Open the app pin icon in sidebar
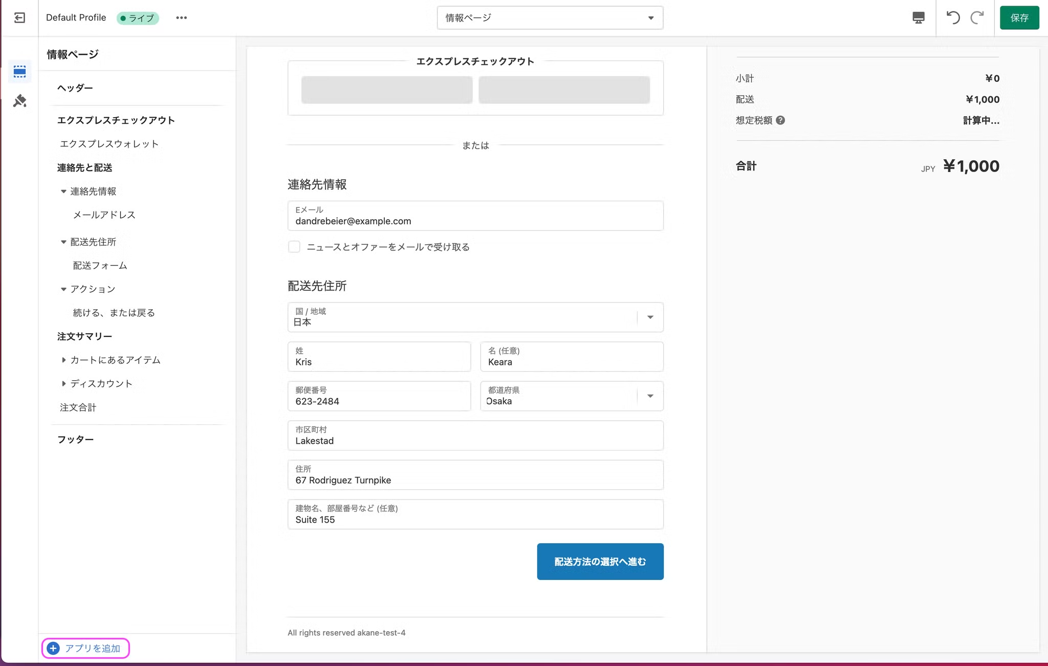 tap(20, 101)
